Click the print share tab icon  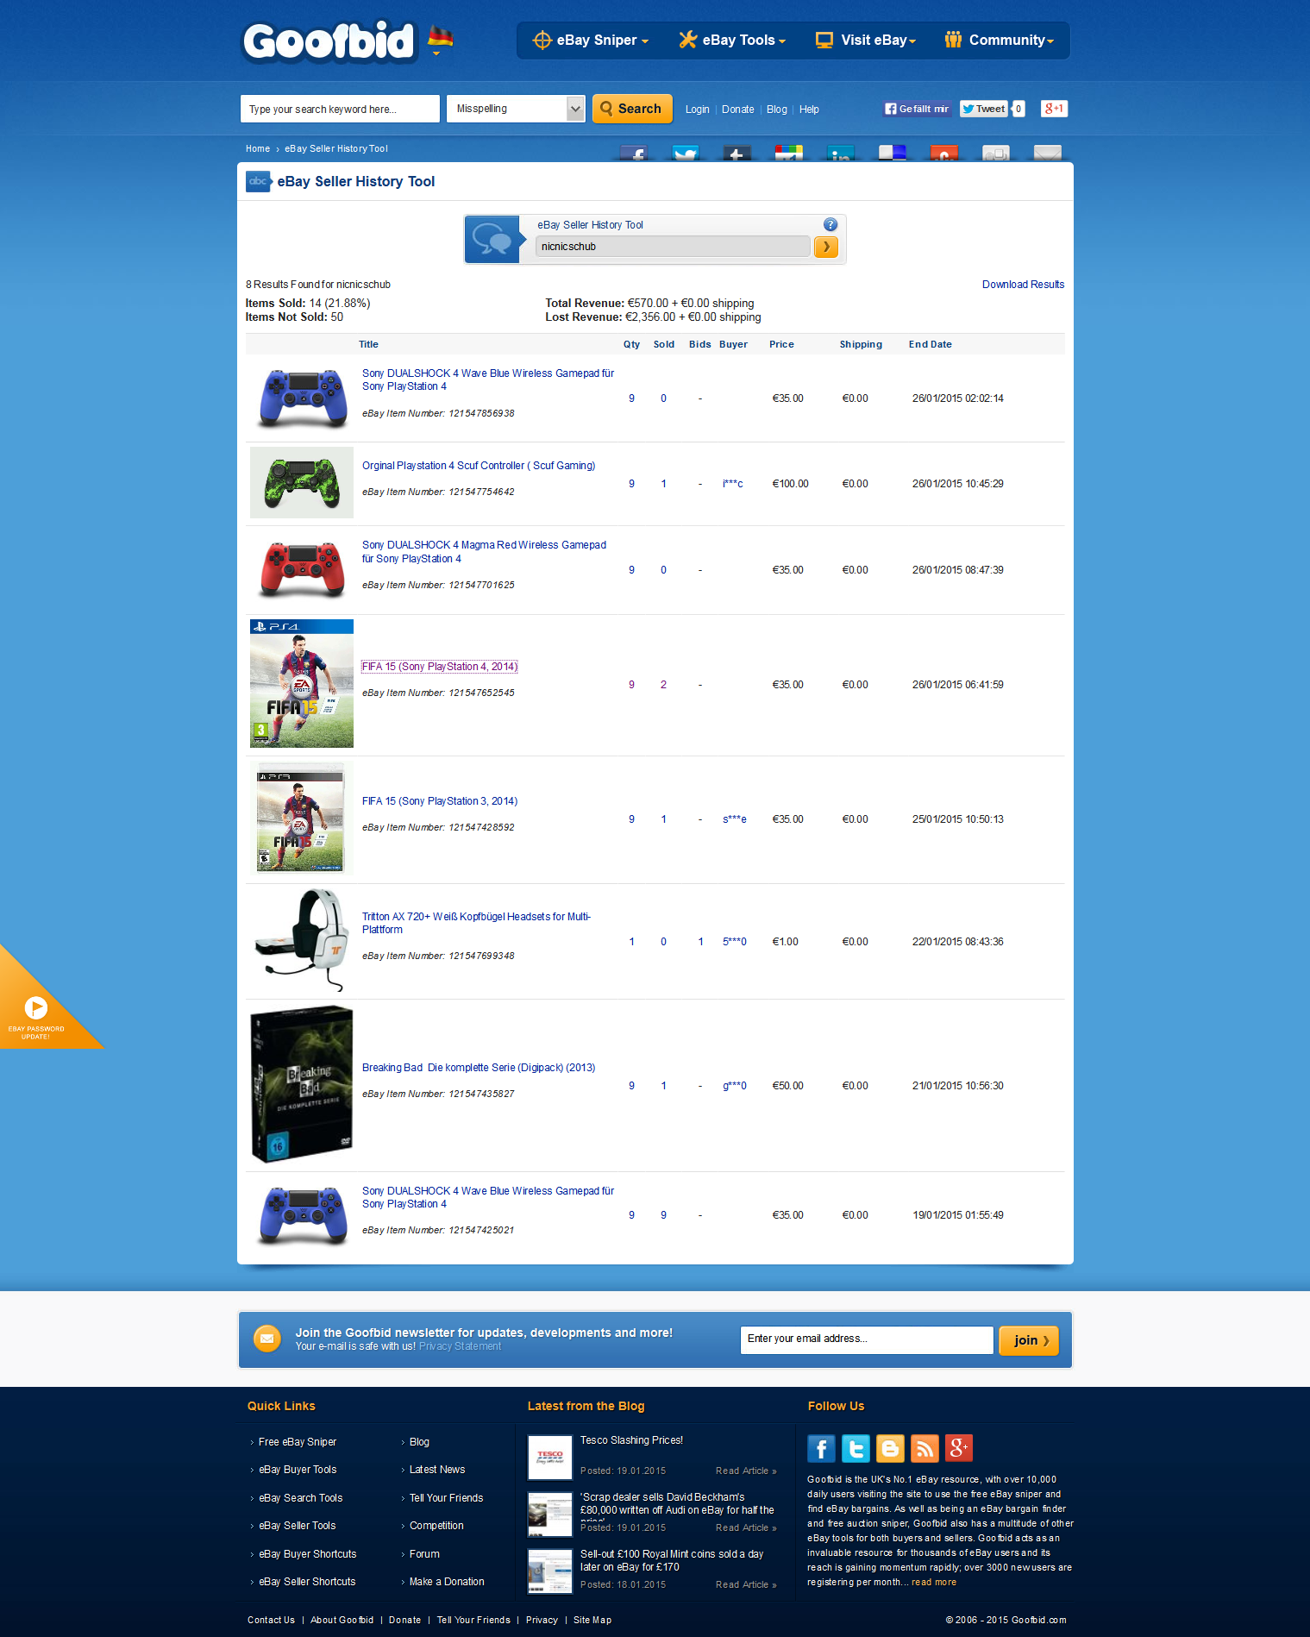coord(996,154)
